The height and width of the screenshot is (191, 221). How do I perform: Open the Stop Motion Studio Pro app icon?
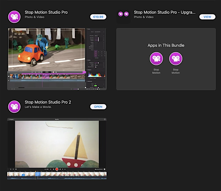[14, 17]
